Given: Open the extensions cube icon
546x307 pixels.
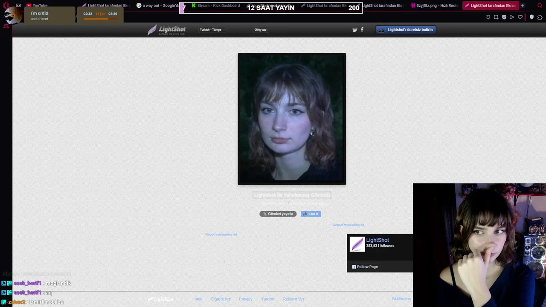Looking at the screenshot, I should click(x=540, y=17).
